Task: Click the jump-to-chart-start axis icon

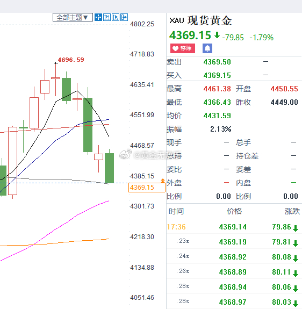Action: [x=107, y=17]
